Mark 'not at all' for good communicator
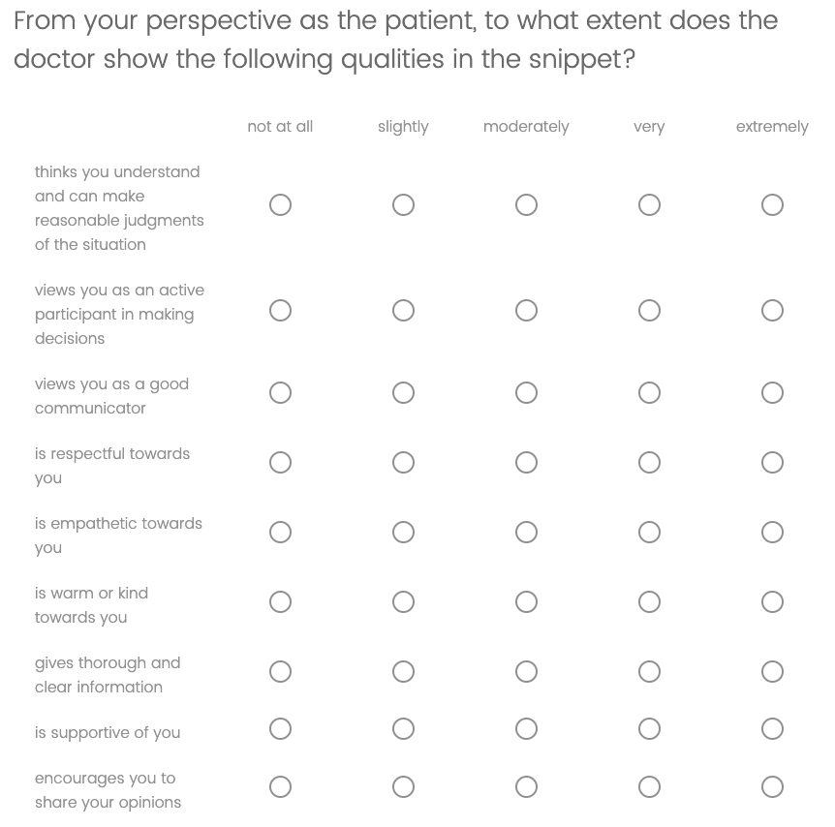The width and height of the screenshot is (835, 827). click(280, 393)
